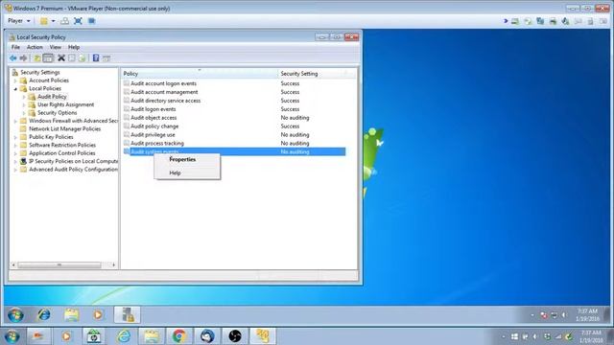Select the User Rights Assignment folder
This screenshot has width=614, height=345.
[65, 104]
